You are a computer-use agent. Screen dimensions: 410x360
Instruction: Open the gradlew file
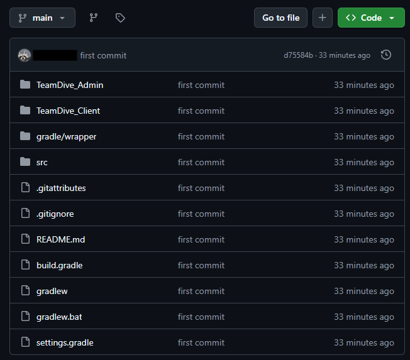[52, 292]
